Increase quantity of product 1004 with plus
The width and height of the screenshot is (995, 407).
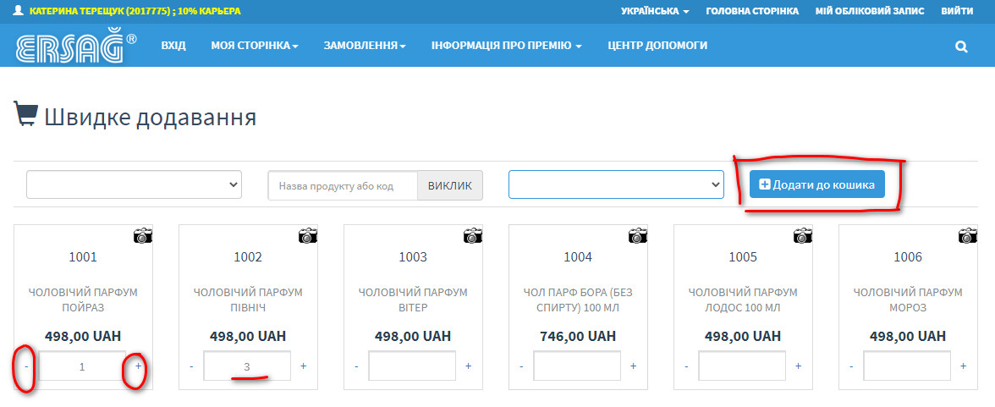point(633,366)
